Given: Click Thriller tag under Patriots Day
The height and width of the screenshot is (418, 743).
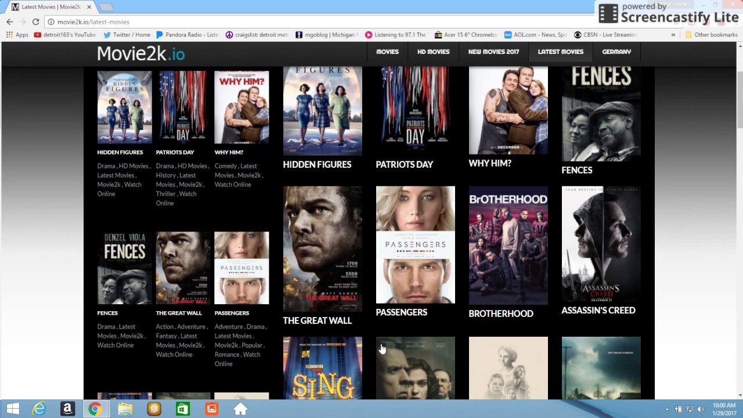Looking at the screenshot, I should click(165, 194).
